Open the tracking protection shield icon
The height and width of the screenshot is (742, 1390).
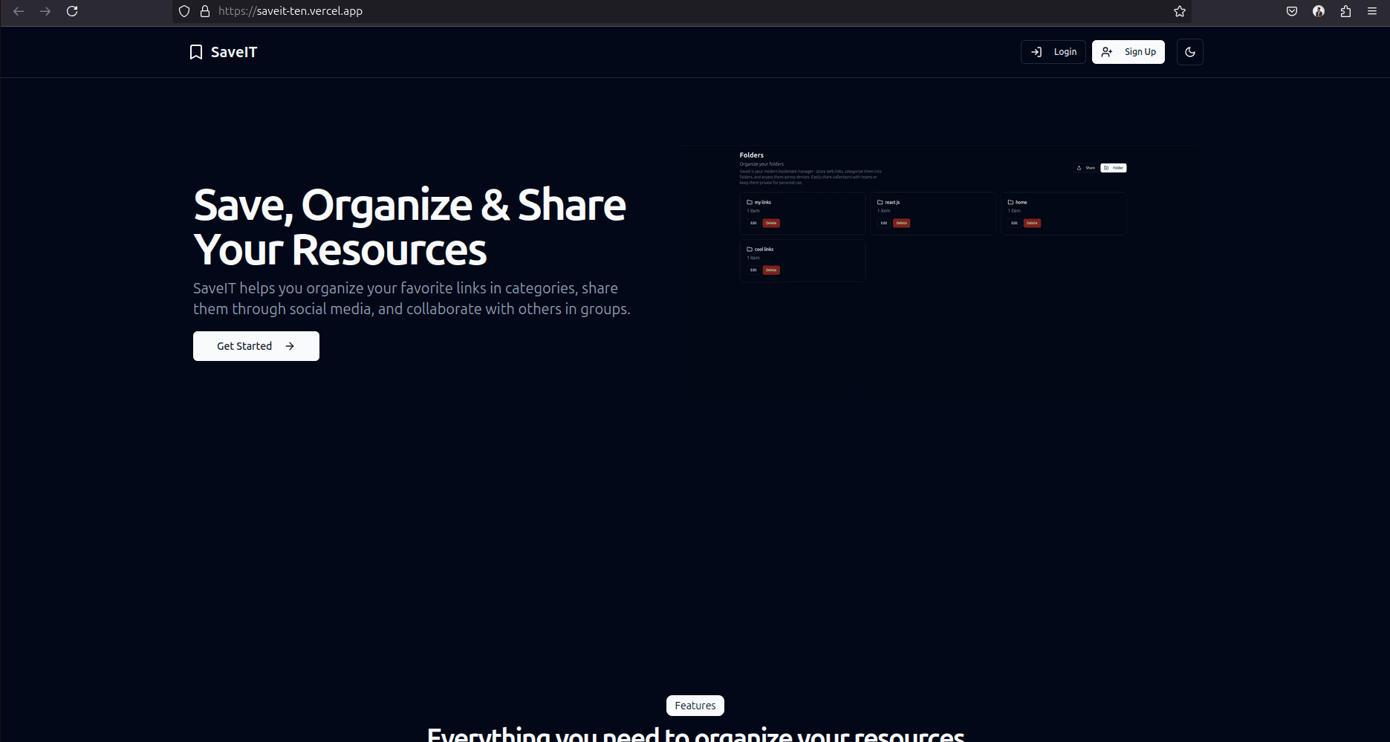[184, 11]
